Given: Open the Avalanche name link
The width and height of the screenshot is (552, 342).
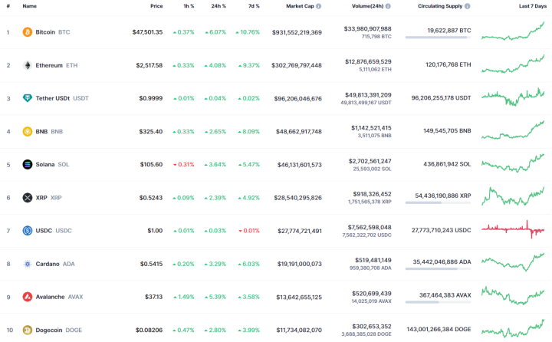Looking at the screenshot, I should 50,297.
